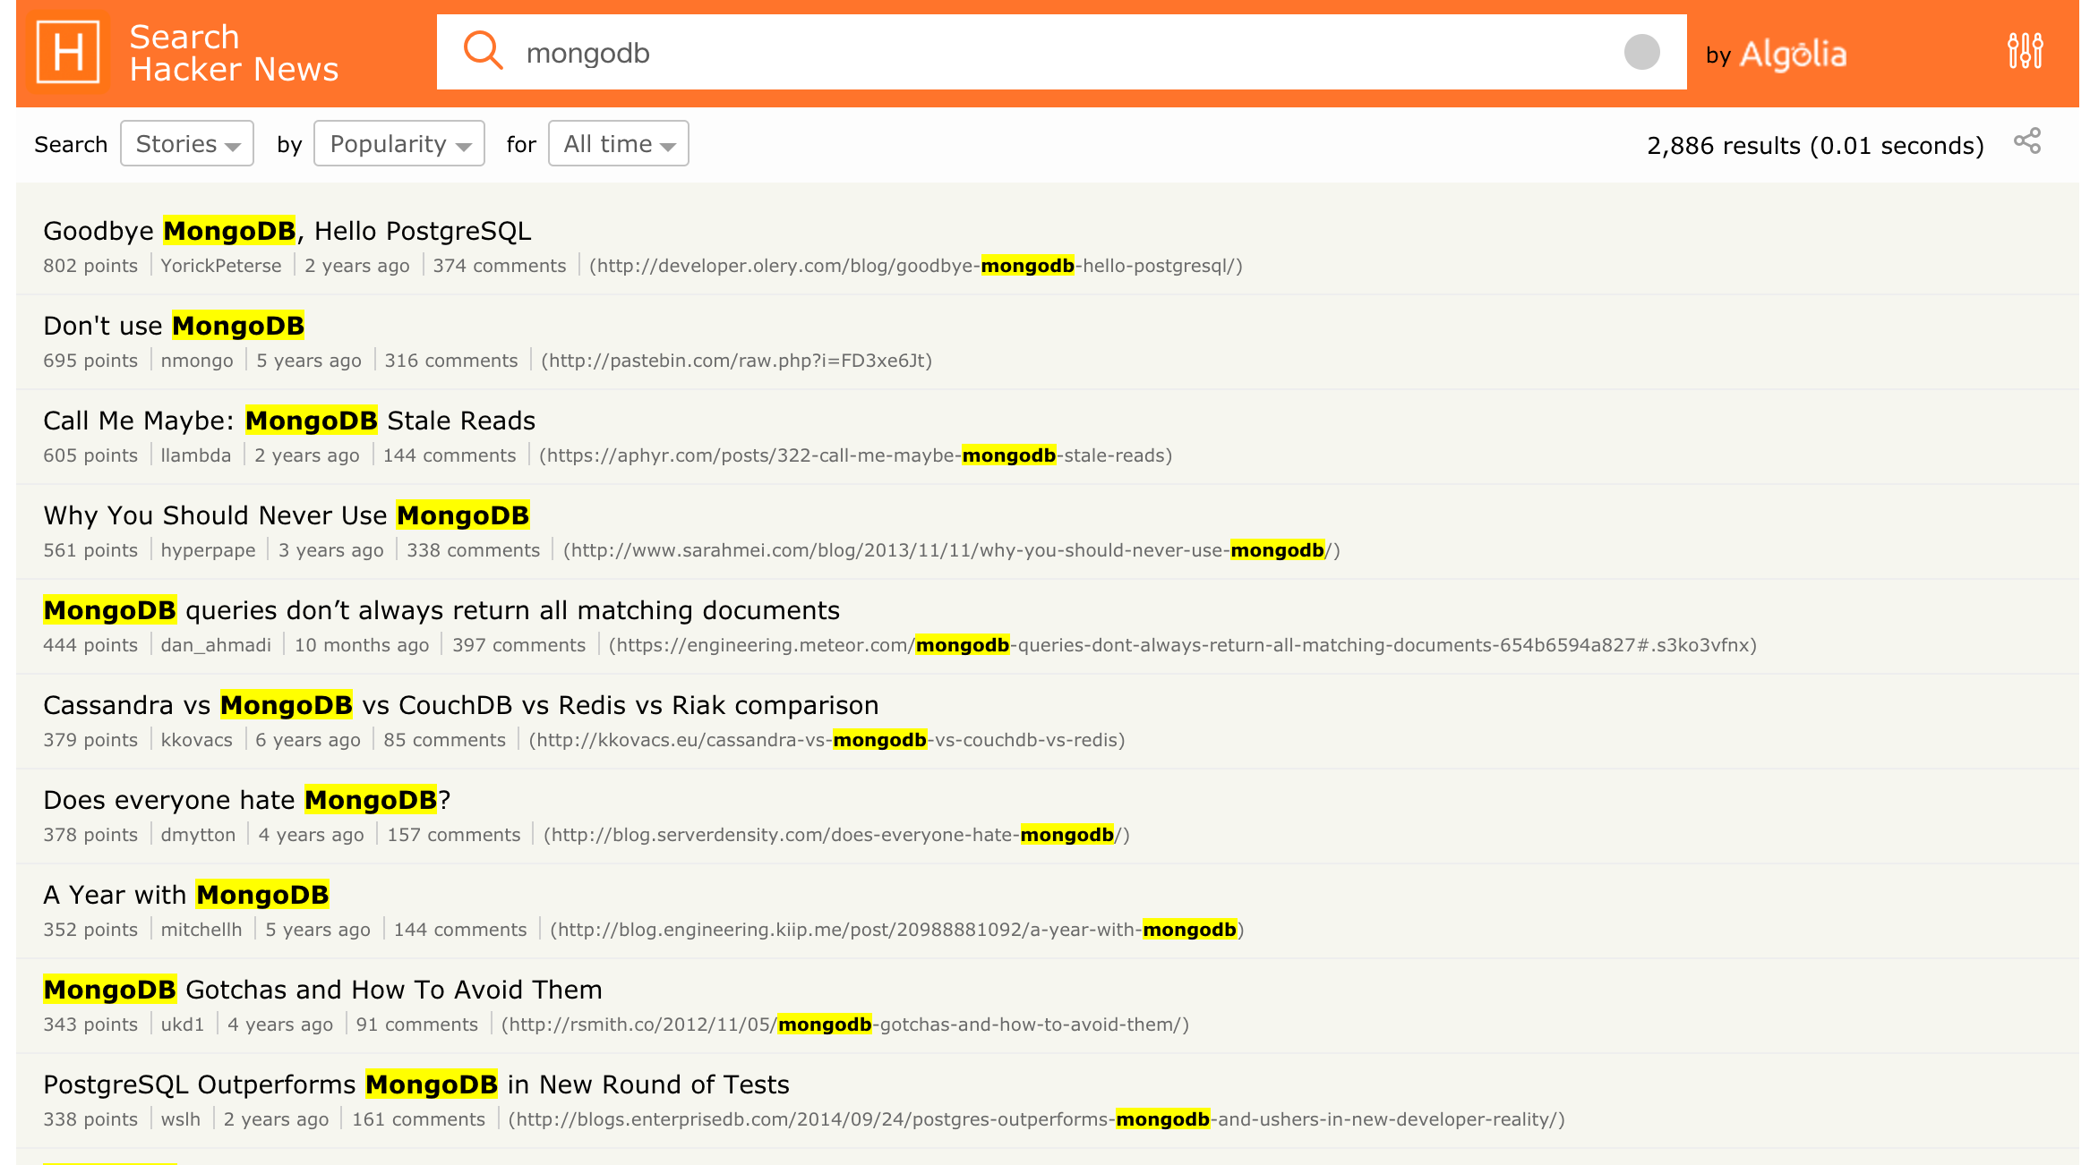View 397 comments on Meteor story
Viewport: 2090px width, 1165px height.
tap(518, 645)
